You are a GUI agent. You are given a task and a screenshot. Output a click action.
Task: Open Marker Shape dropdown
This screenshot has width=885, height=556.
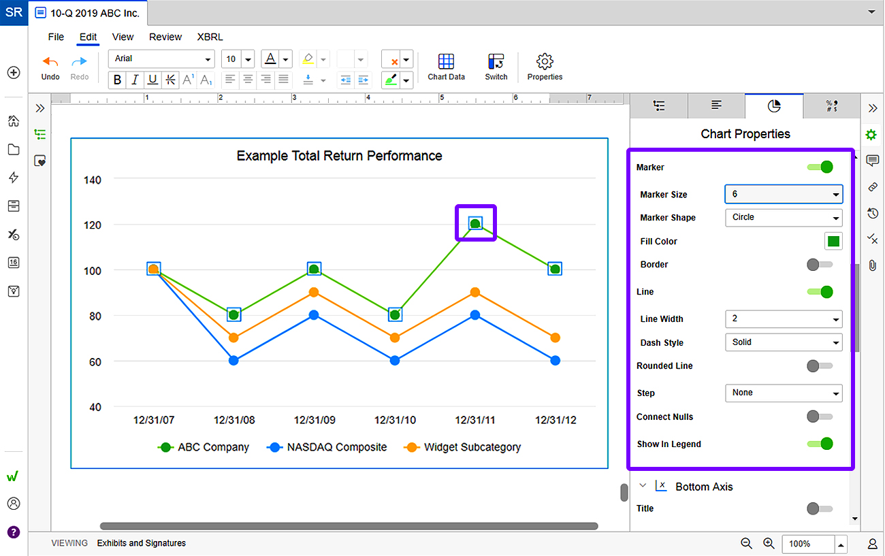tap(784, 218)
